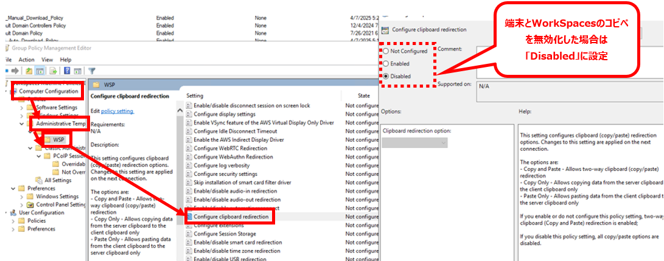Select the Control Panel Settings folder icon
Image resolution: width=664 pixels, height=261 pixels.
tap(30, 205)
